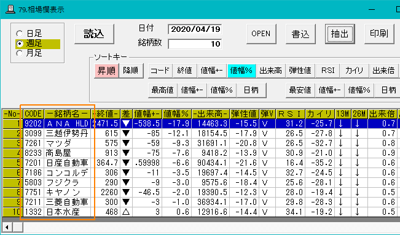400x235 pixels.
Task: Toggle 昇順 ascending sort order
Action: pyautogui.click(x=106, y=71)
